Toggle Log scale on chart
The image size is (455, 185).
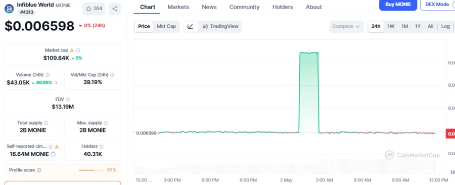(x=445, y=26)
